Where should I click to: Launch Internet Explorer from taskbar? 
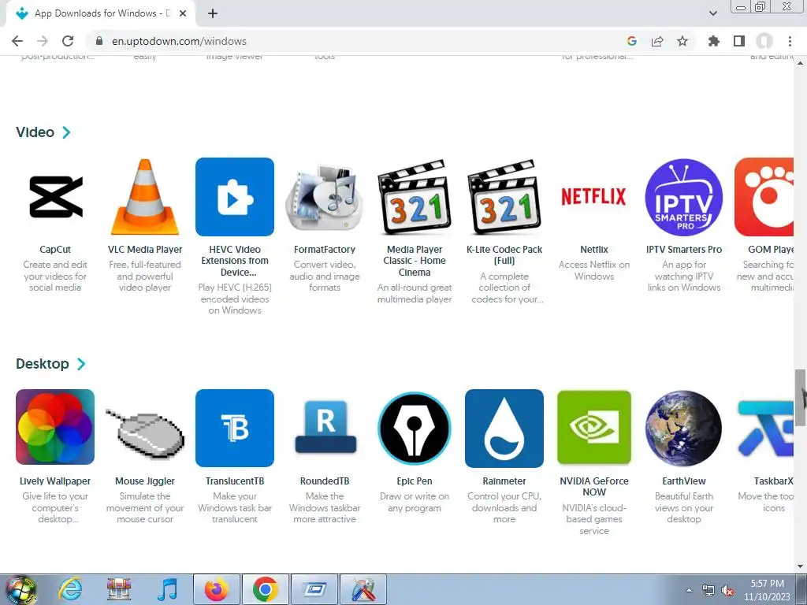click(x=70, y=589)
